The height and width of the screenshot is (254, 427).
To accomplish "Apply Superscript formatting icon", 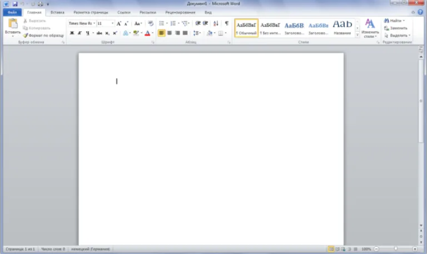I will tap(115, 33).
